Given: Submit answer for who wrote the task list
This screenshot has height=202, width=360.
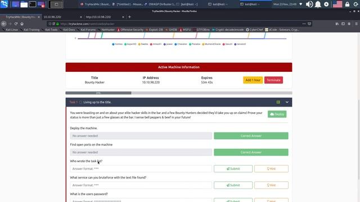Looking at the screenshot, I should click(x=233, y=168).
